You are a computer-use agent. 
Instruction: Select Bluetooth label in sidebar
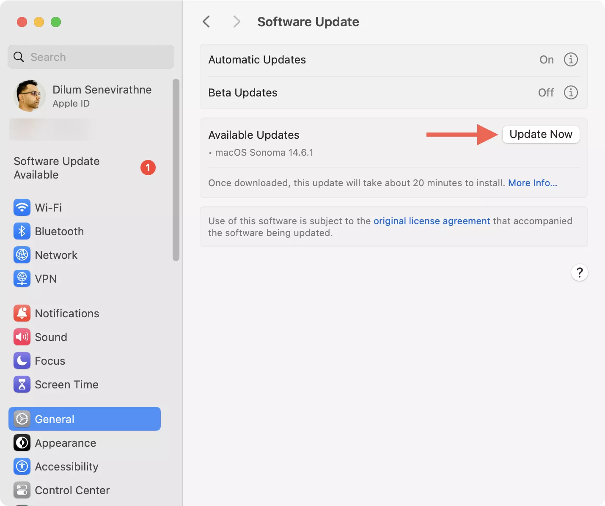pos(59,231)
